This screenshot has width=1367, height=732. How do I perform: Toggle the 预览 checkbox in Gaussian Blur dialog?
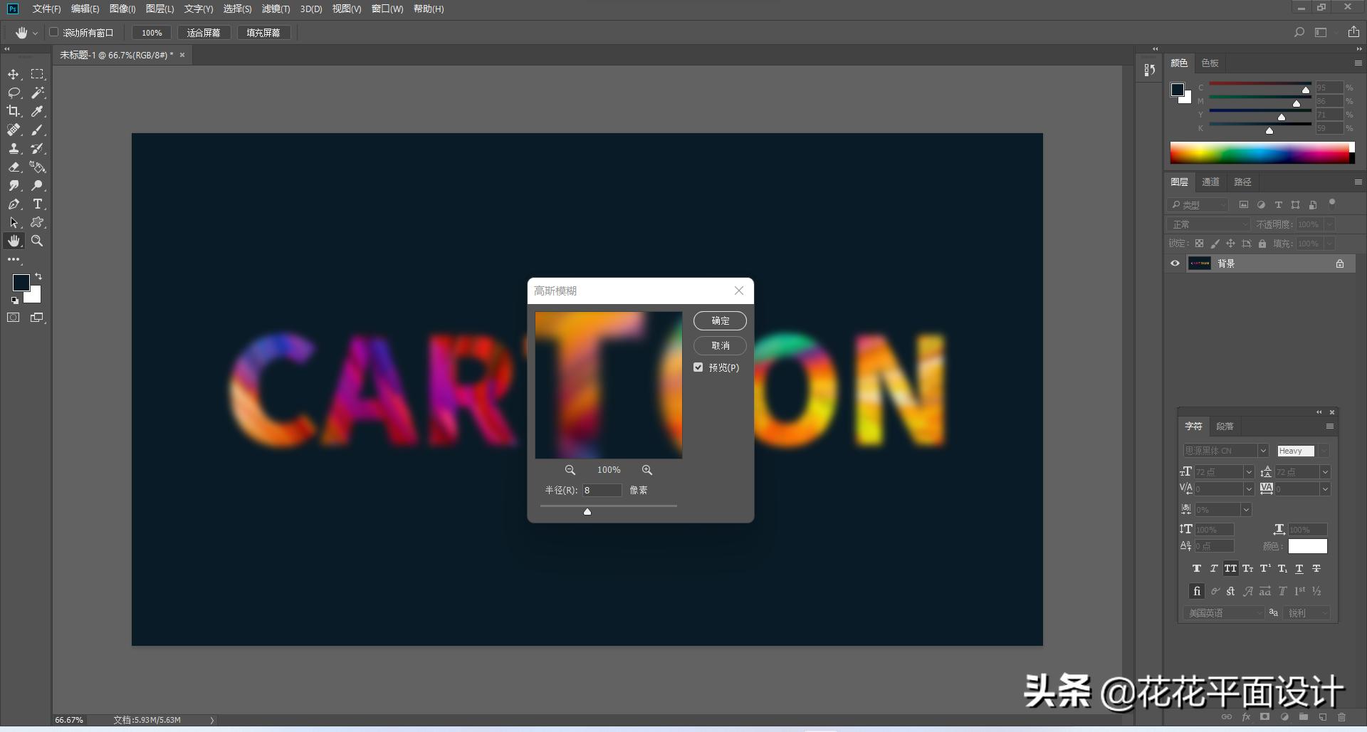[x=698, y=367]
